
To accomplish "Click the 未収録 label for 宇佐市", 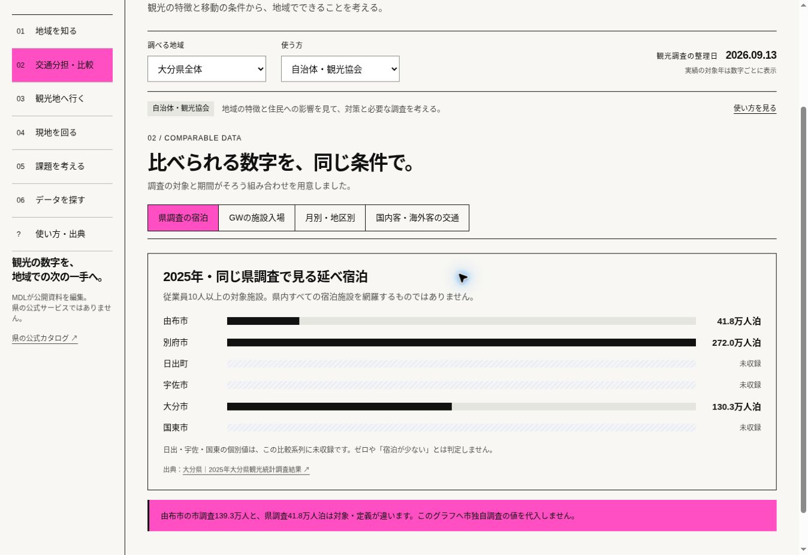I will point(750,385).
